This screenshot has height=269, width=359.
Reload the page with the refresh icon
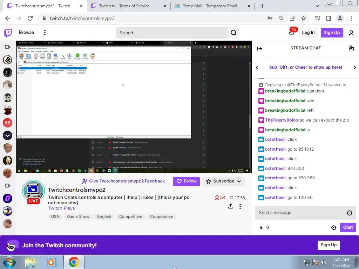[30, 18]
